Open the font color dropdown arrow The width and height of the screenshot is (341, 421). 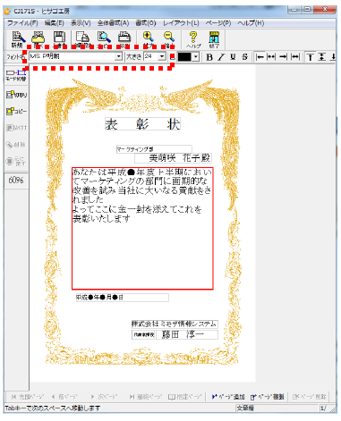coord(195,56)
